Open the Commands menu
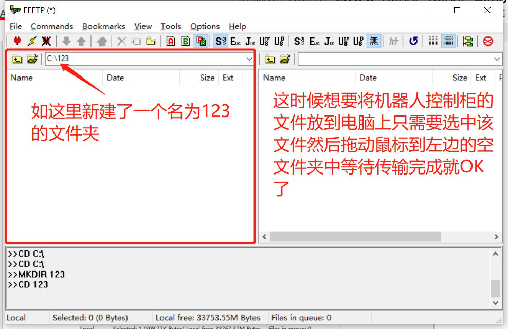This screenshot has width=508, height=329. pyautogui.click(x=52, y=26)
